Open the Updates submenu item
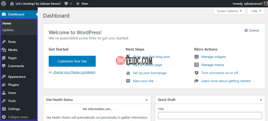The image size is (268, 121). click(x=8, y=30)
